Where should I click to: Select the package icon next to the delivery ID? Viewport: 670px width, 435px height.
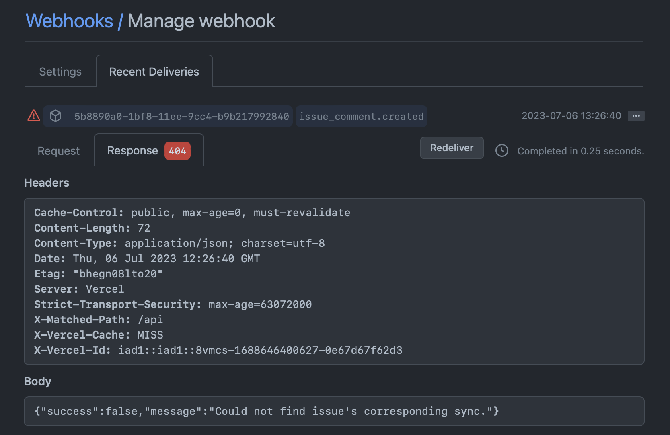(x=55, y=116)
